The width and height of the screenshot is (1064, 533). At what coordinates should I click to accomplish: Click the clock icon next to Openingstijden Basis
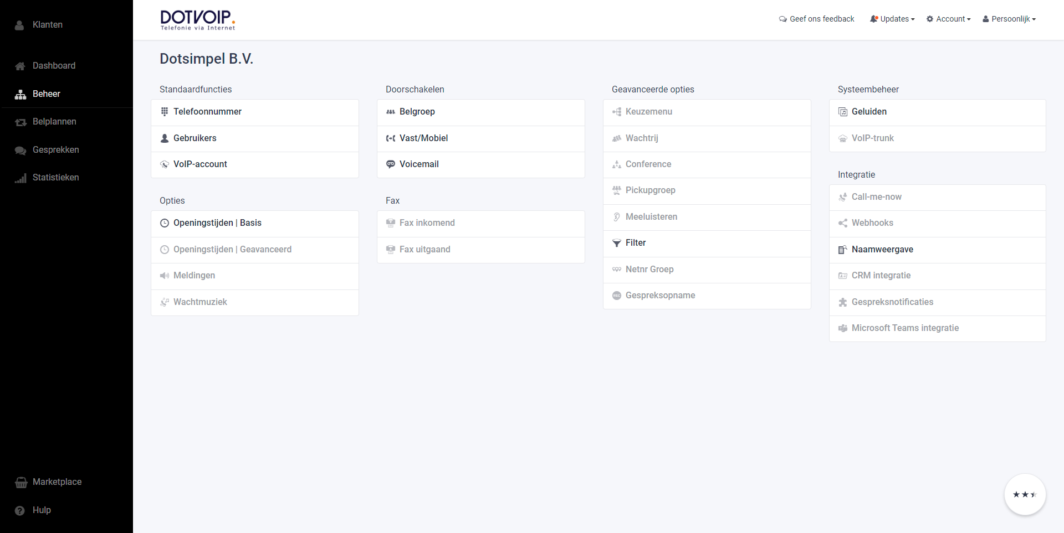(x=163, y=223)
